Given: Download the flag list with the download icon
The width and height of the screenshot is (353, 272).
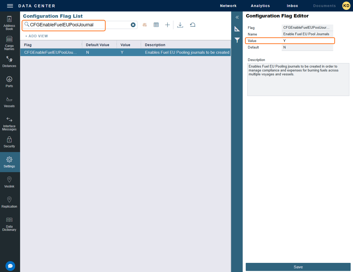Looking at the screenshot, I should point(180,25).
